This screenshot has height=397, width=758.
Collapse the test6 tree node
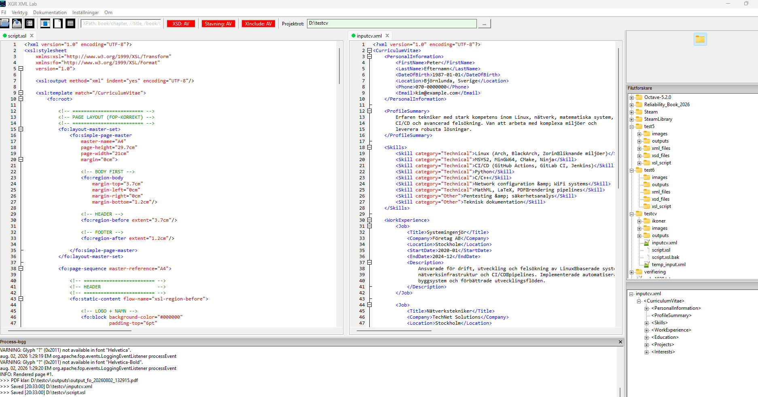pyautogui.click(x=631, y=170)
